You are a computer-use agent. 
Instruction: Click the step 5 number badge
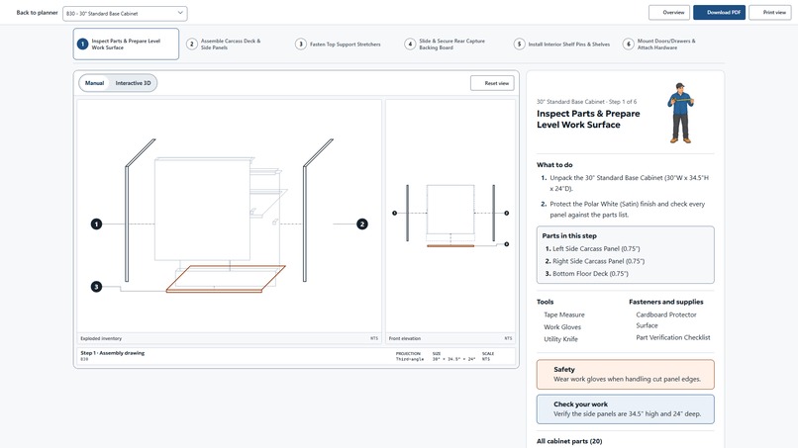click(x=519, y=45)
